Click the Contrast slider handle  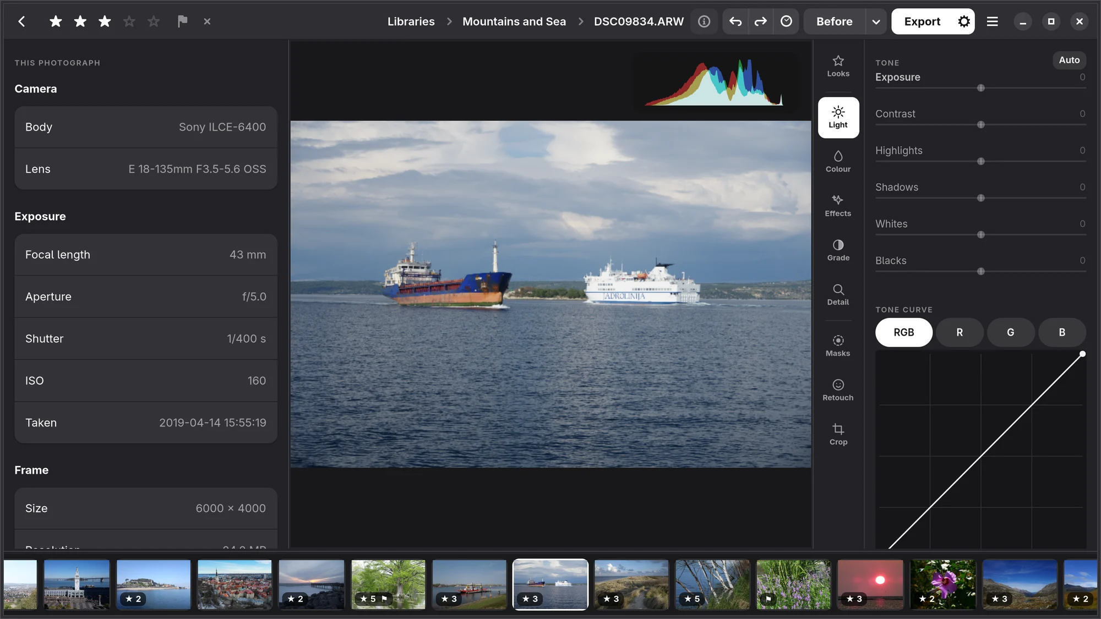(980, 125)
